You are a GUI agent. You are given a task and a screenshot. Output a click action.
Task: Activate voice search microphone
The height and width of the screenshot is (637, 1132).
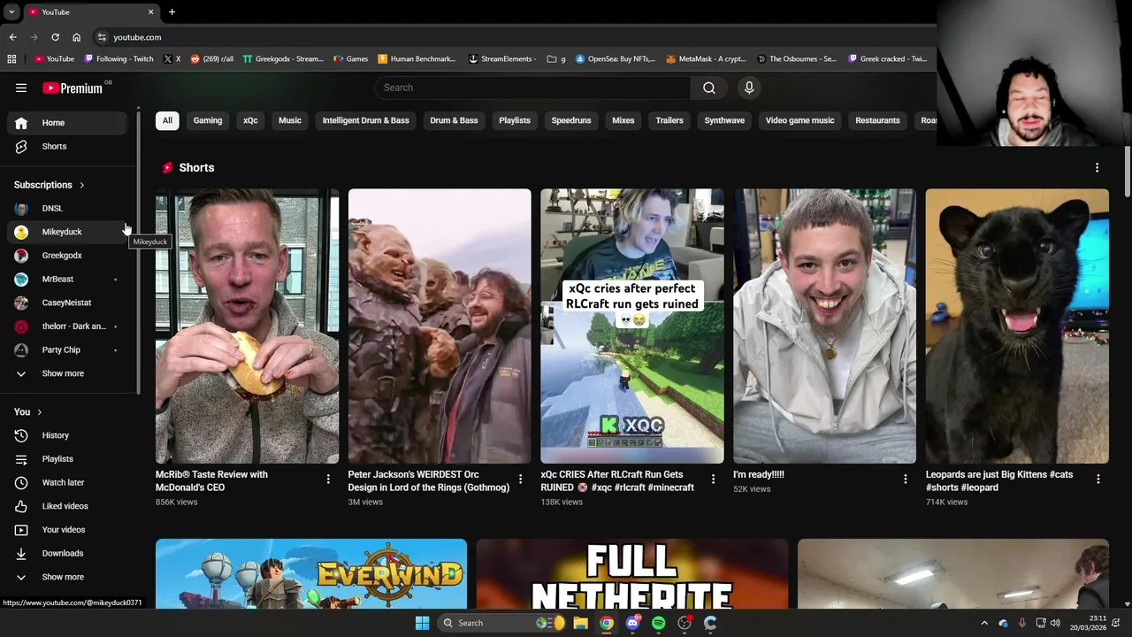[x=749, y=88]
